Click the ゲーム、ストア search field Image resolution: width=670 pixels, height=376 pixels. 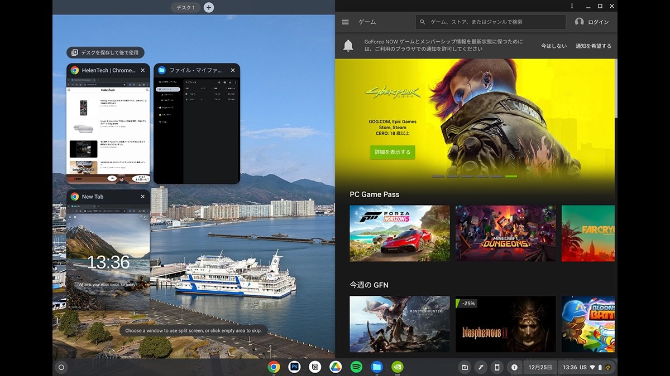(491, 22)
